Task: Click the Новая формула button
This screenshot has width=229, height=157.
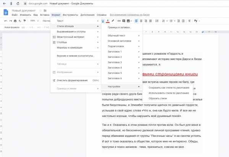Action: pos(12,28)
